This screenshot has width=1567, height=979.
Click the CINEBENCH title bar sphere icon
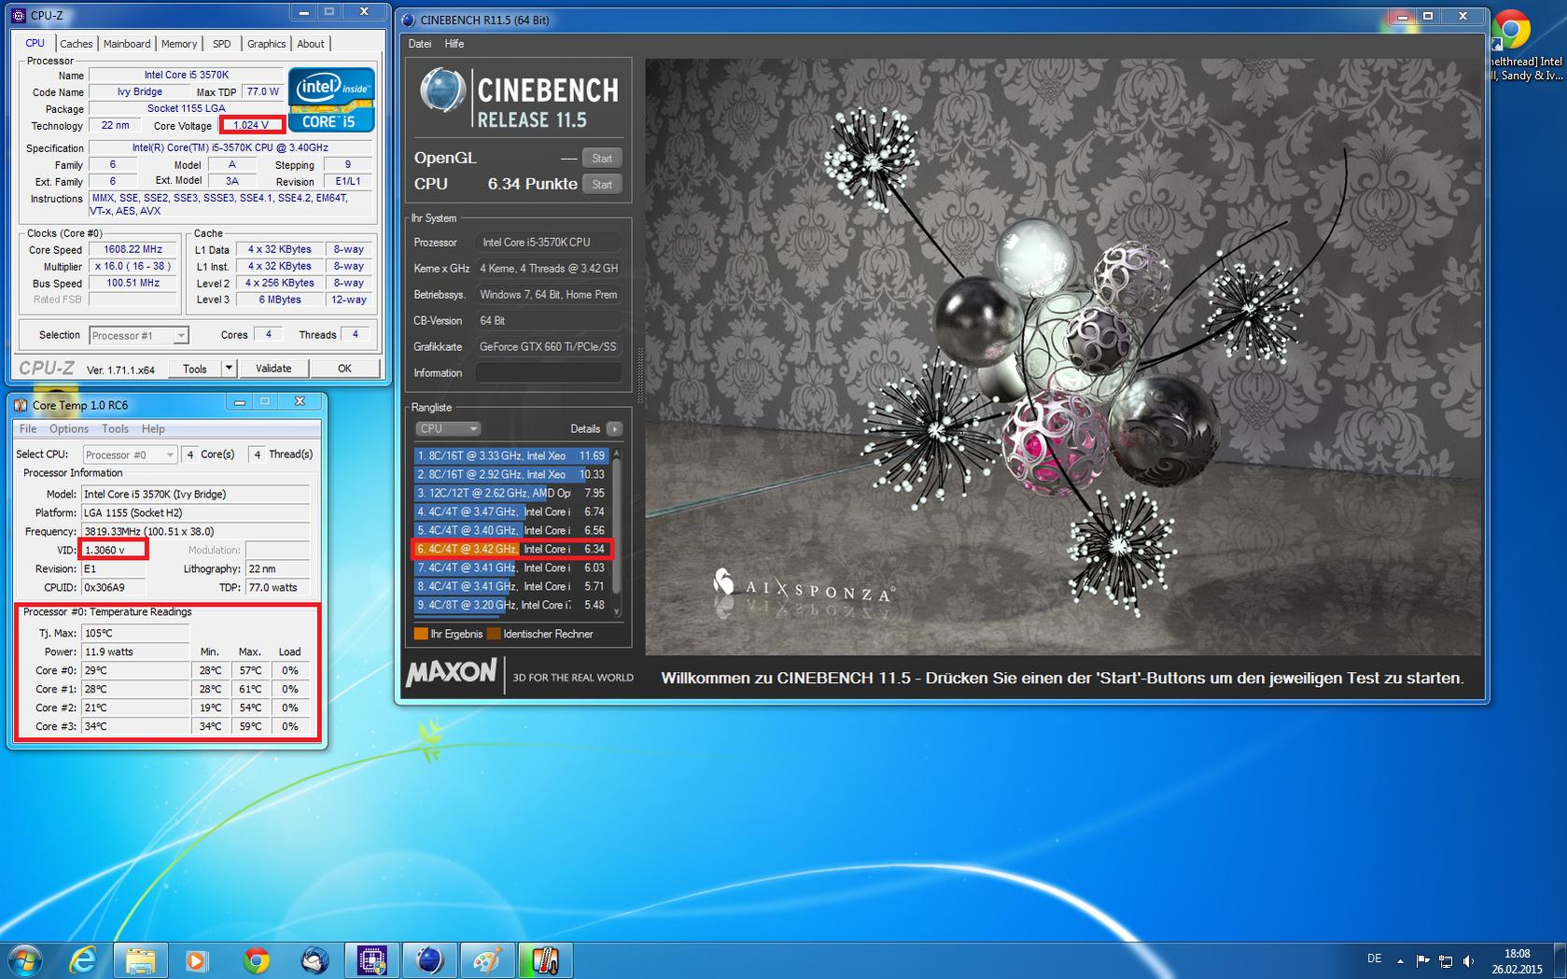pos(408,20)
